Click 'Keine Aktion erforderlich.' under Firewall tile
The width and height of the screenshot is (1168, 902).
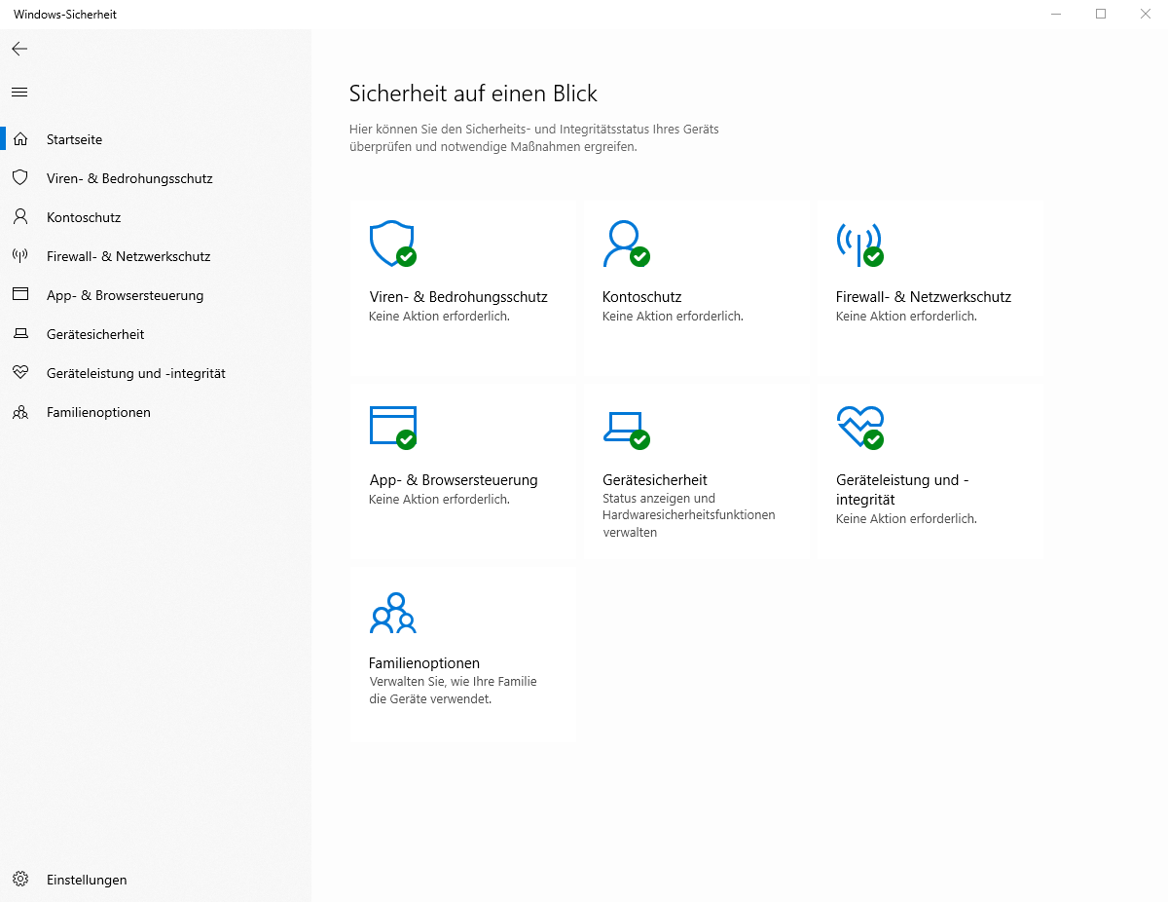[906, 317]
